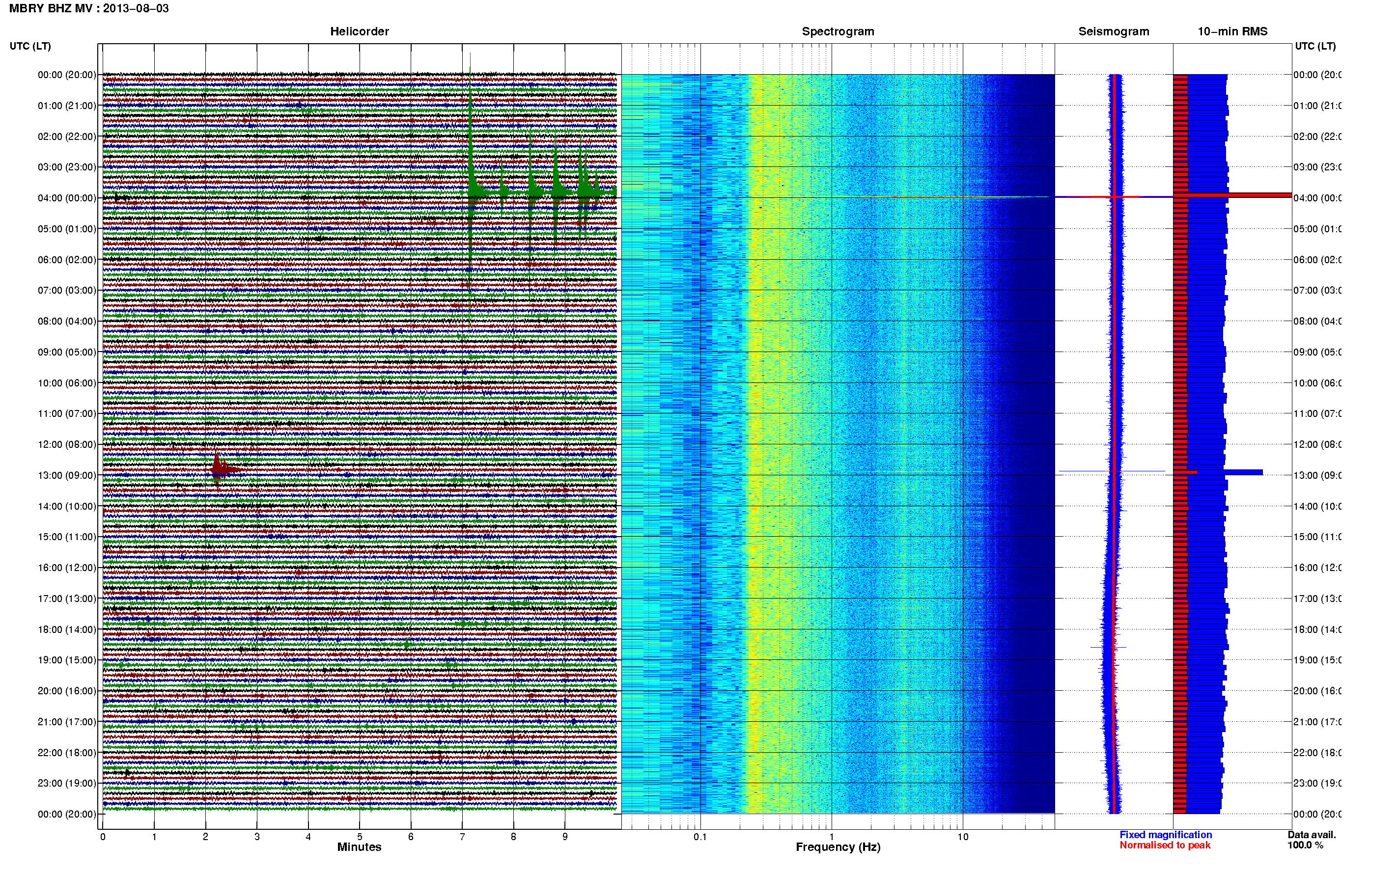The width and height of the screenshot is (1397, 873).
Task: Click the left time label '17:00 (13:00)'
Action: (x=67, y=599)
